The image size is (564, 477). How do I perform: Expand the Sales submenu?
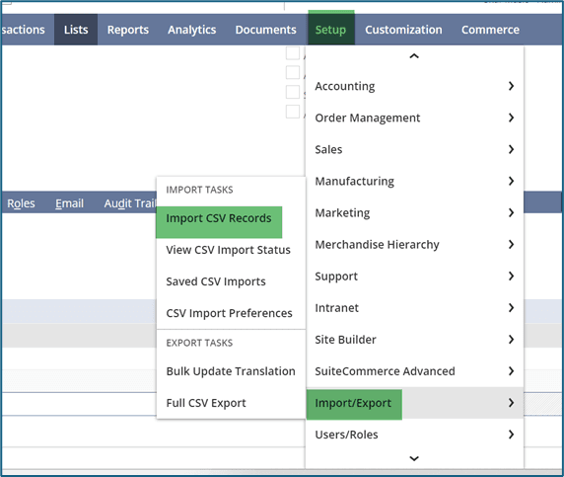tap(415, 149)
